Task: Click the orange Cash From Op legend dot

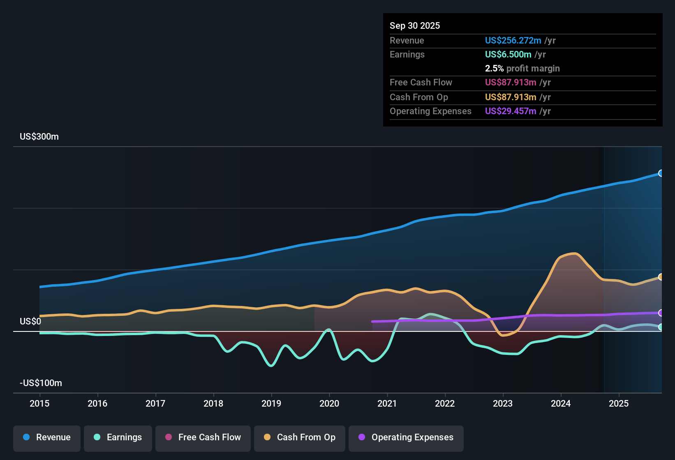Action: (x=267, y=437)
